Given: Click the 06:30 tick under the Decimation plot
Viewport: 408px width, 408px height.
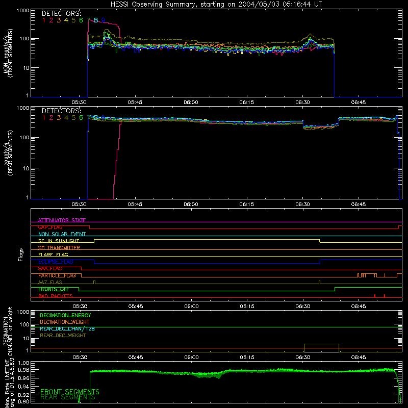Looking at the screenshot, I should click(x=303, y=358).
